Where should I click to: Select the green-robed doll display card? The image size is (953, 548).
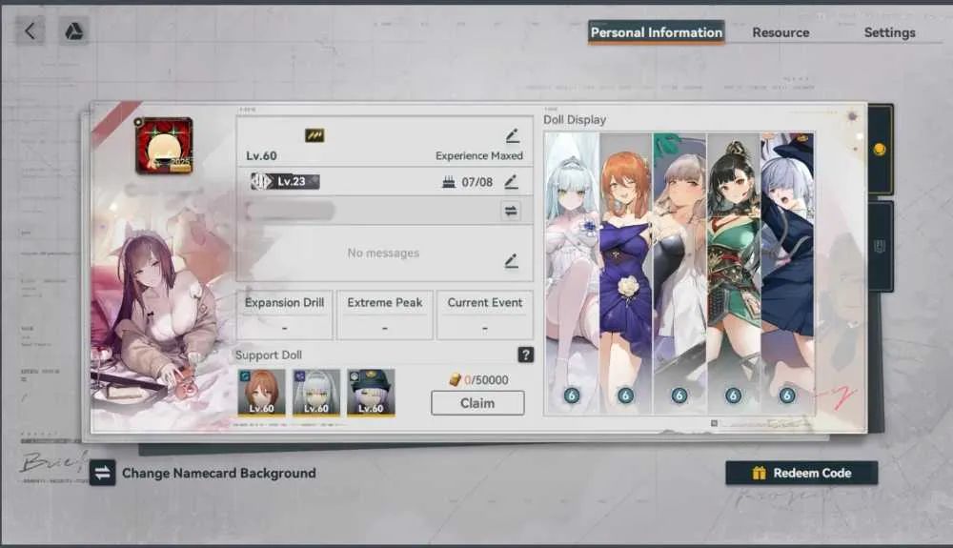click(x=734, y=274)
